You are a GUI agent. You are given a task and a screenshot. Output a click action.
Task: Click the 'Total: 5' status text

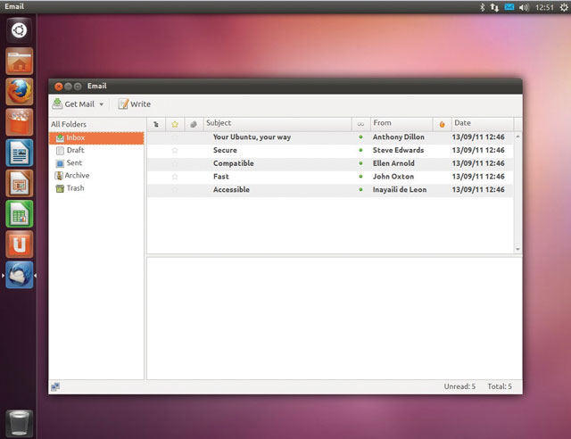tap(500, 386)
